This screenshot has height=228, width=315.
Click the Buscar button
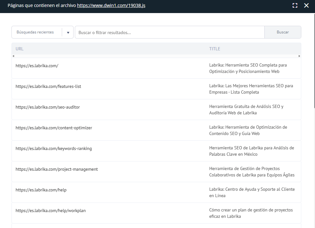283,32
